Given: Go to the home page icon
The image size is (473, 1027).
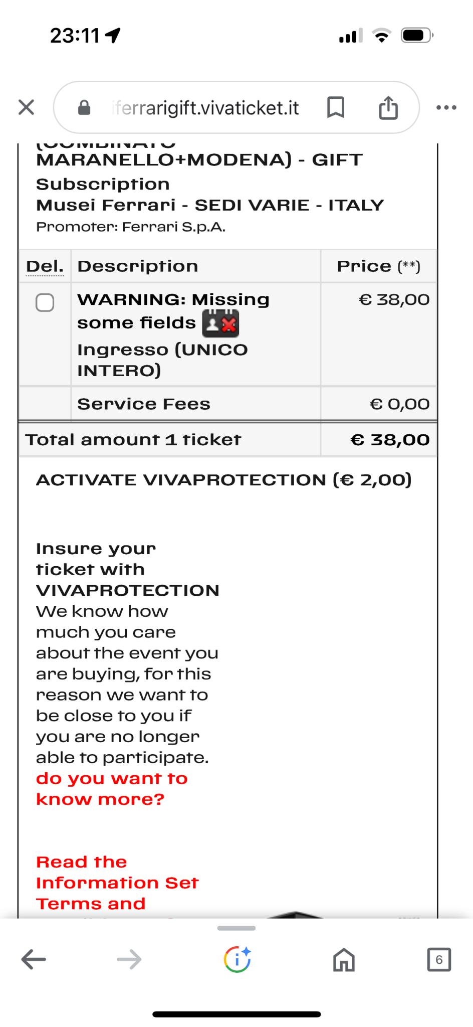Looking at the screenshot, I should click(344, 959).
